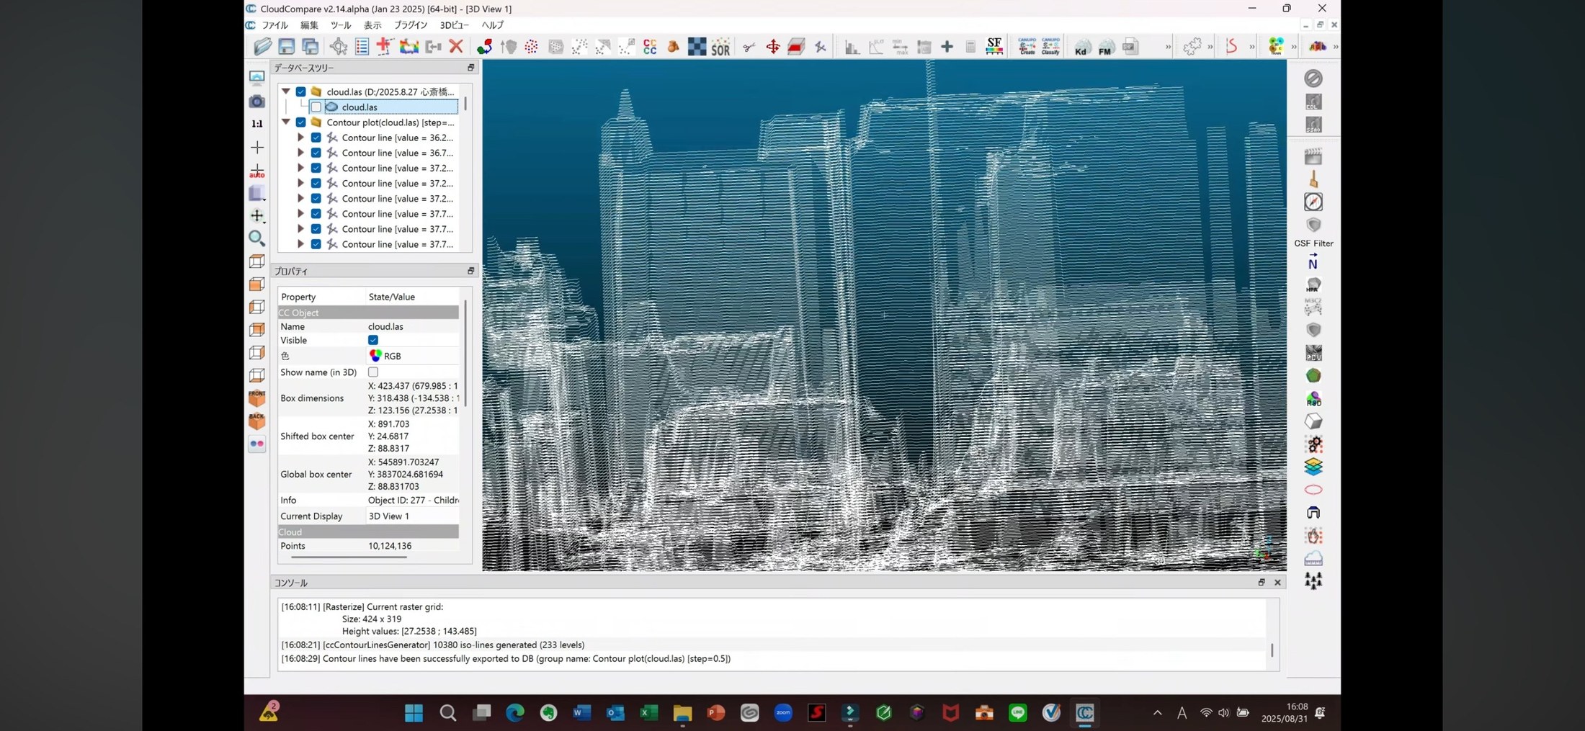This screenshot has width=1585, height=731.
Task: Expand the last Contour line value = 37.7 node
Action: 300,244
